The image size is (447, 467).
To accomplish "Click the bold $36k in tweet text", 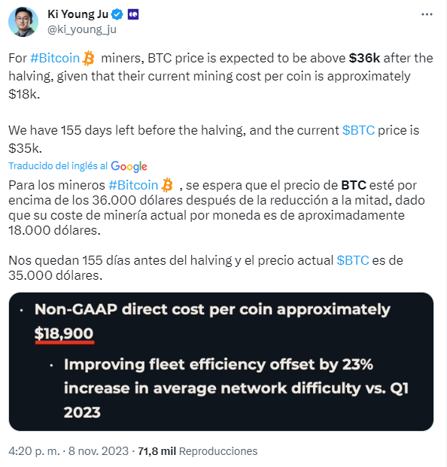I will tap(364, 58).
